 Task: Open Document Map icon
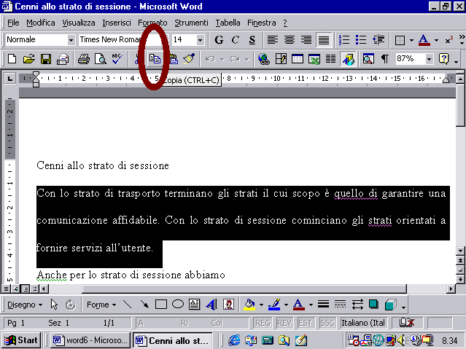[368, 59]
